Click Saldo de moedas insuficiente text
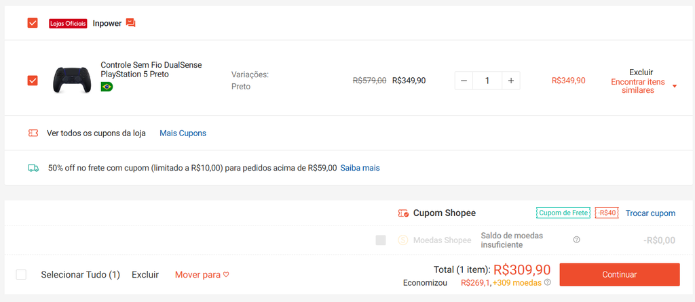Screen dimensions: 695x302 click(512, 240)
